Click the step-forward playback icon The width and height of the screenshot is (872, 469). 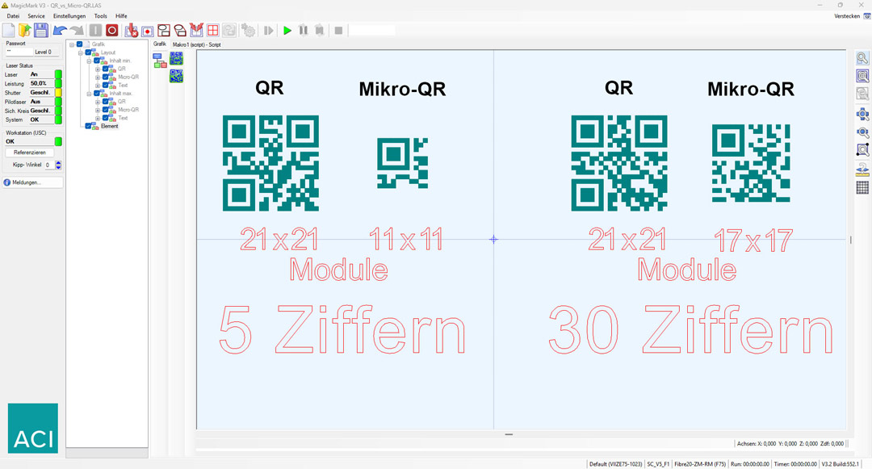pyautogui.click(x=269, y=30)
